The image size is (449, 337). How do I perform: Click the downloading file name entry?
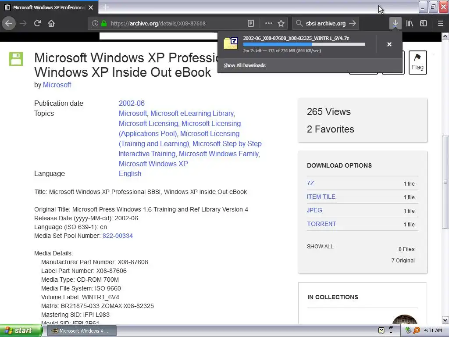click(296, 38)
